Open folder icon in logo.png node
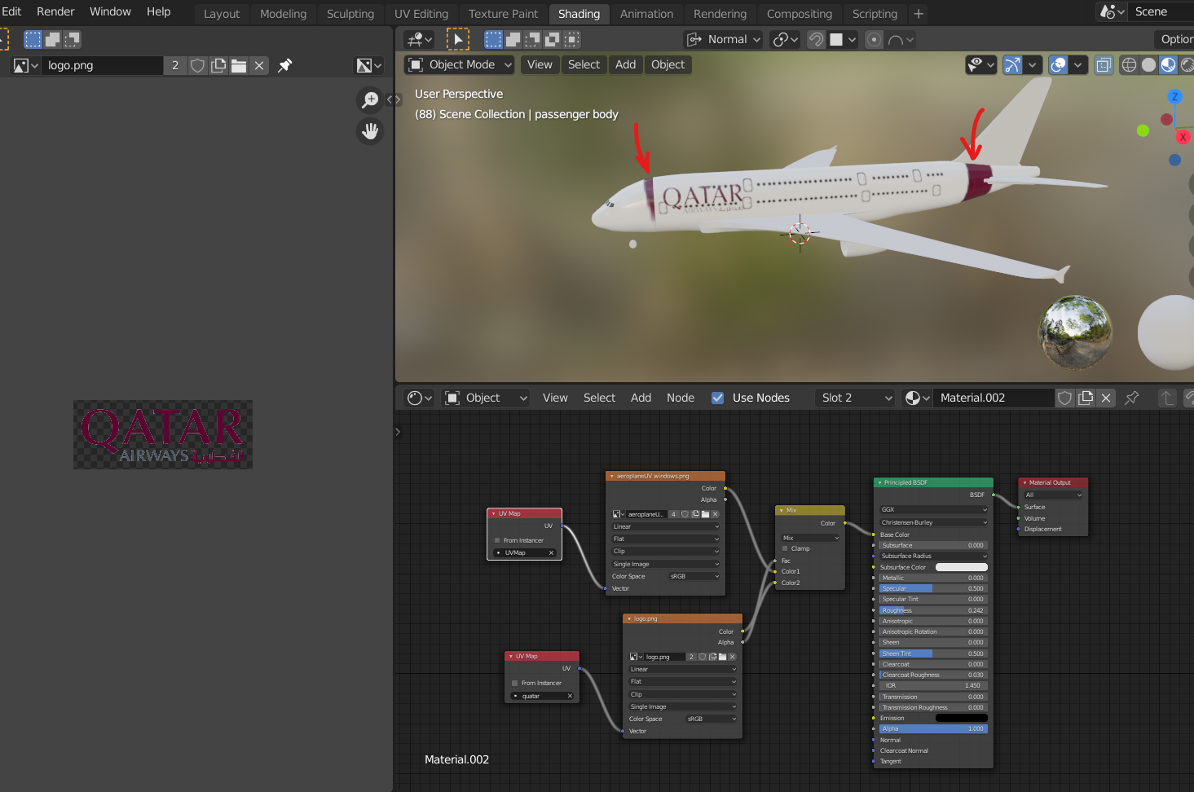Viewport: 1194px width, 792px height. coord(722,657)
